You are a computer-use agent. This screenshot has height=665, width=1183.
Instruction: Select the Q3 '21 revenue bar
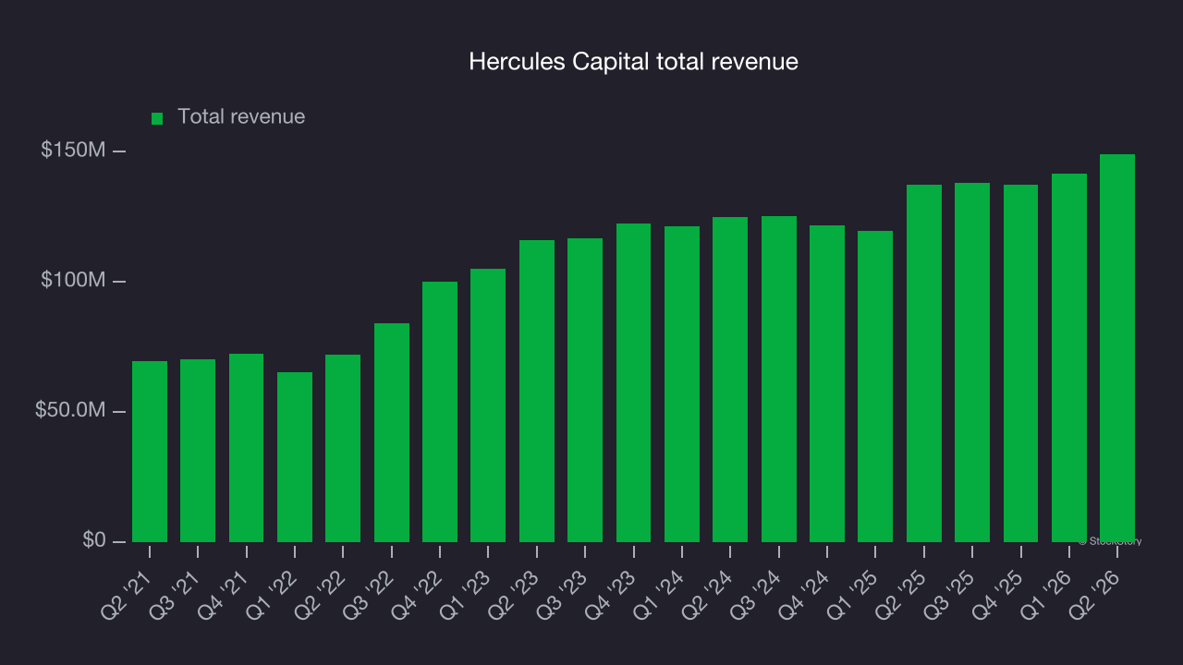pos(198,451)
